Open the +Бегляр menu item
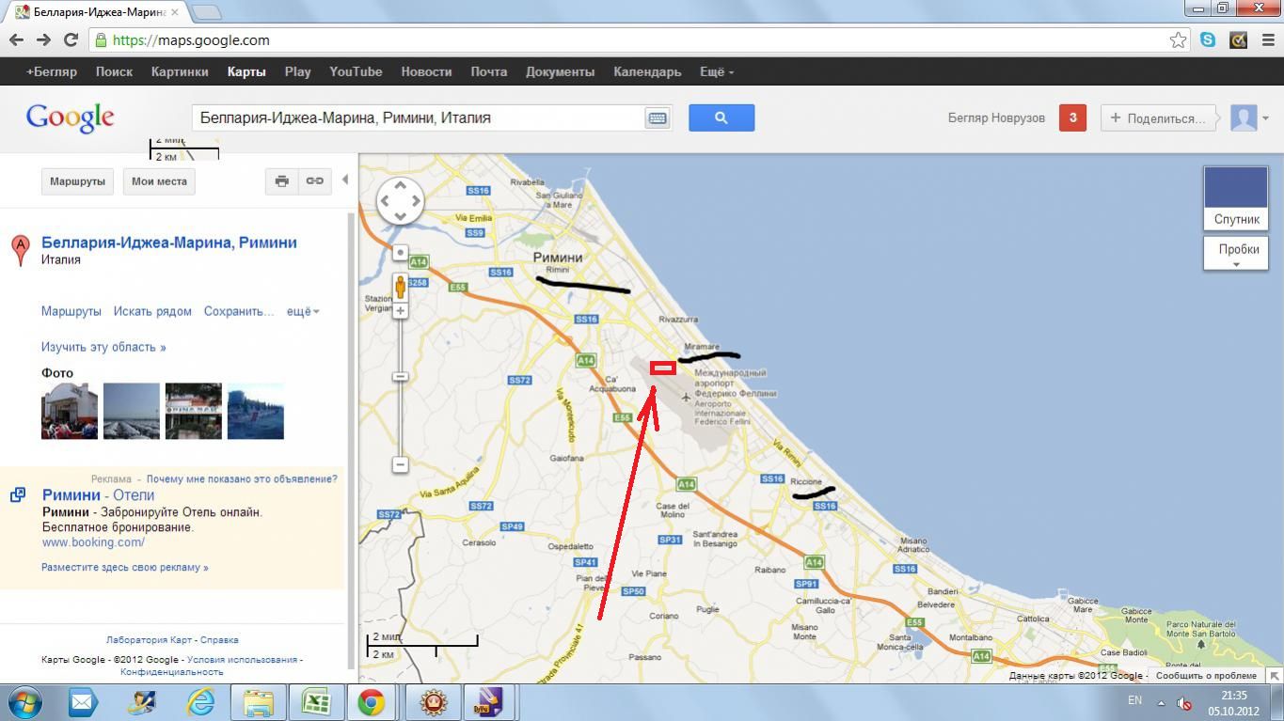Screen dimensions: 1284x721 click(52, 71)
